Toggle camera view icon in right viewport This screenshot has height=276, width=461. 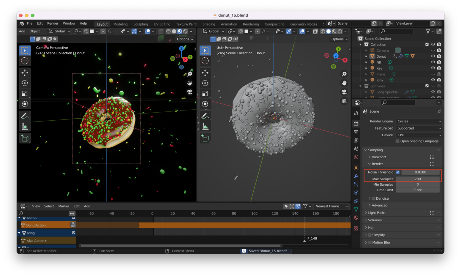point(344,92)
